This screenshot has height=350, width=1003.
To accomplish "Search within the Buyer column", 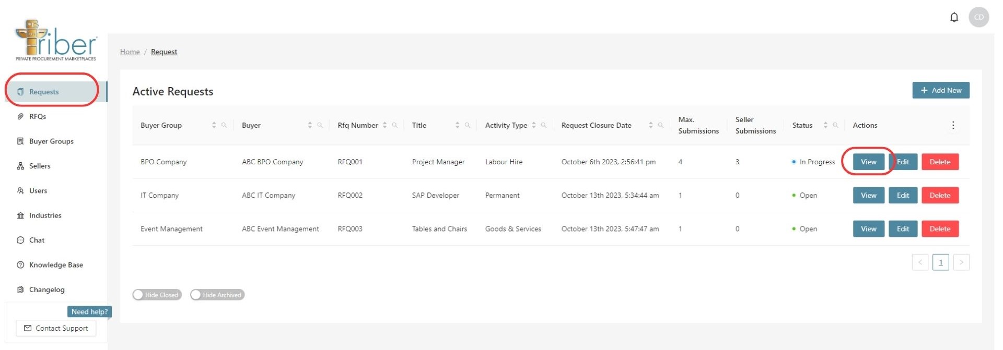I will [x=320, y=125].
